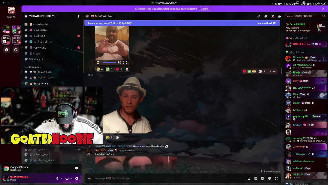Click the message input field
Image resolution: width=328 pixels, height=185 pixels.
point(169,178)
